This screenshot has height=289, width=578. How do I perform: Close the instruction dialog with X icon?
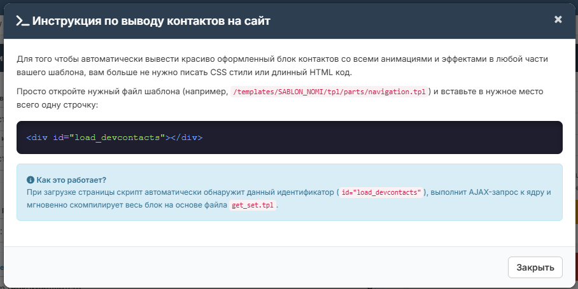click(x=558, y=20)
